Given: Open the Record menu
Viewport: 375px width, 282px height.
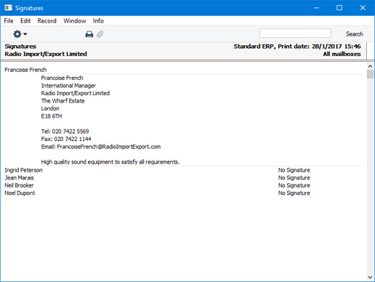Looking at the screenshot, I should [x=47, y=21].
